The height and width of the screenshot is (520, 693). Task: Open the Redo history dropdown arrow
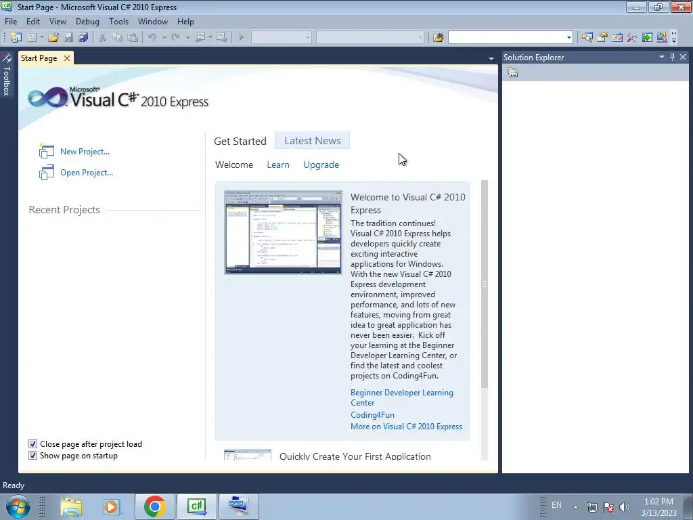point(188,38)
